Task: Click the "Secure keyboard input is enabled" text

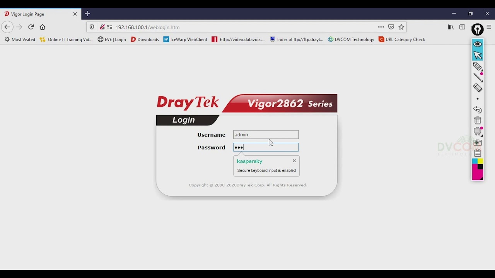Action: (x=266, y=170)
